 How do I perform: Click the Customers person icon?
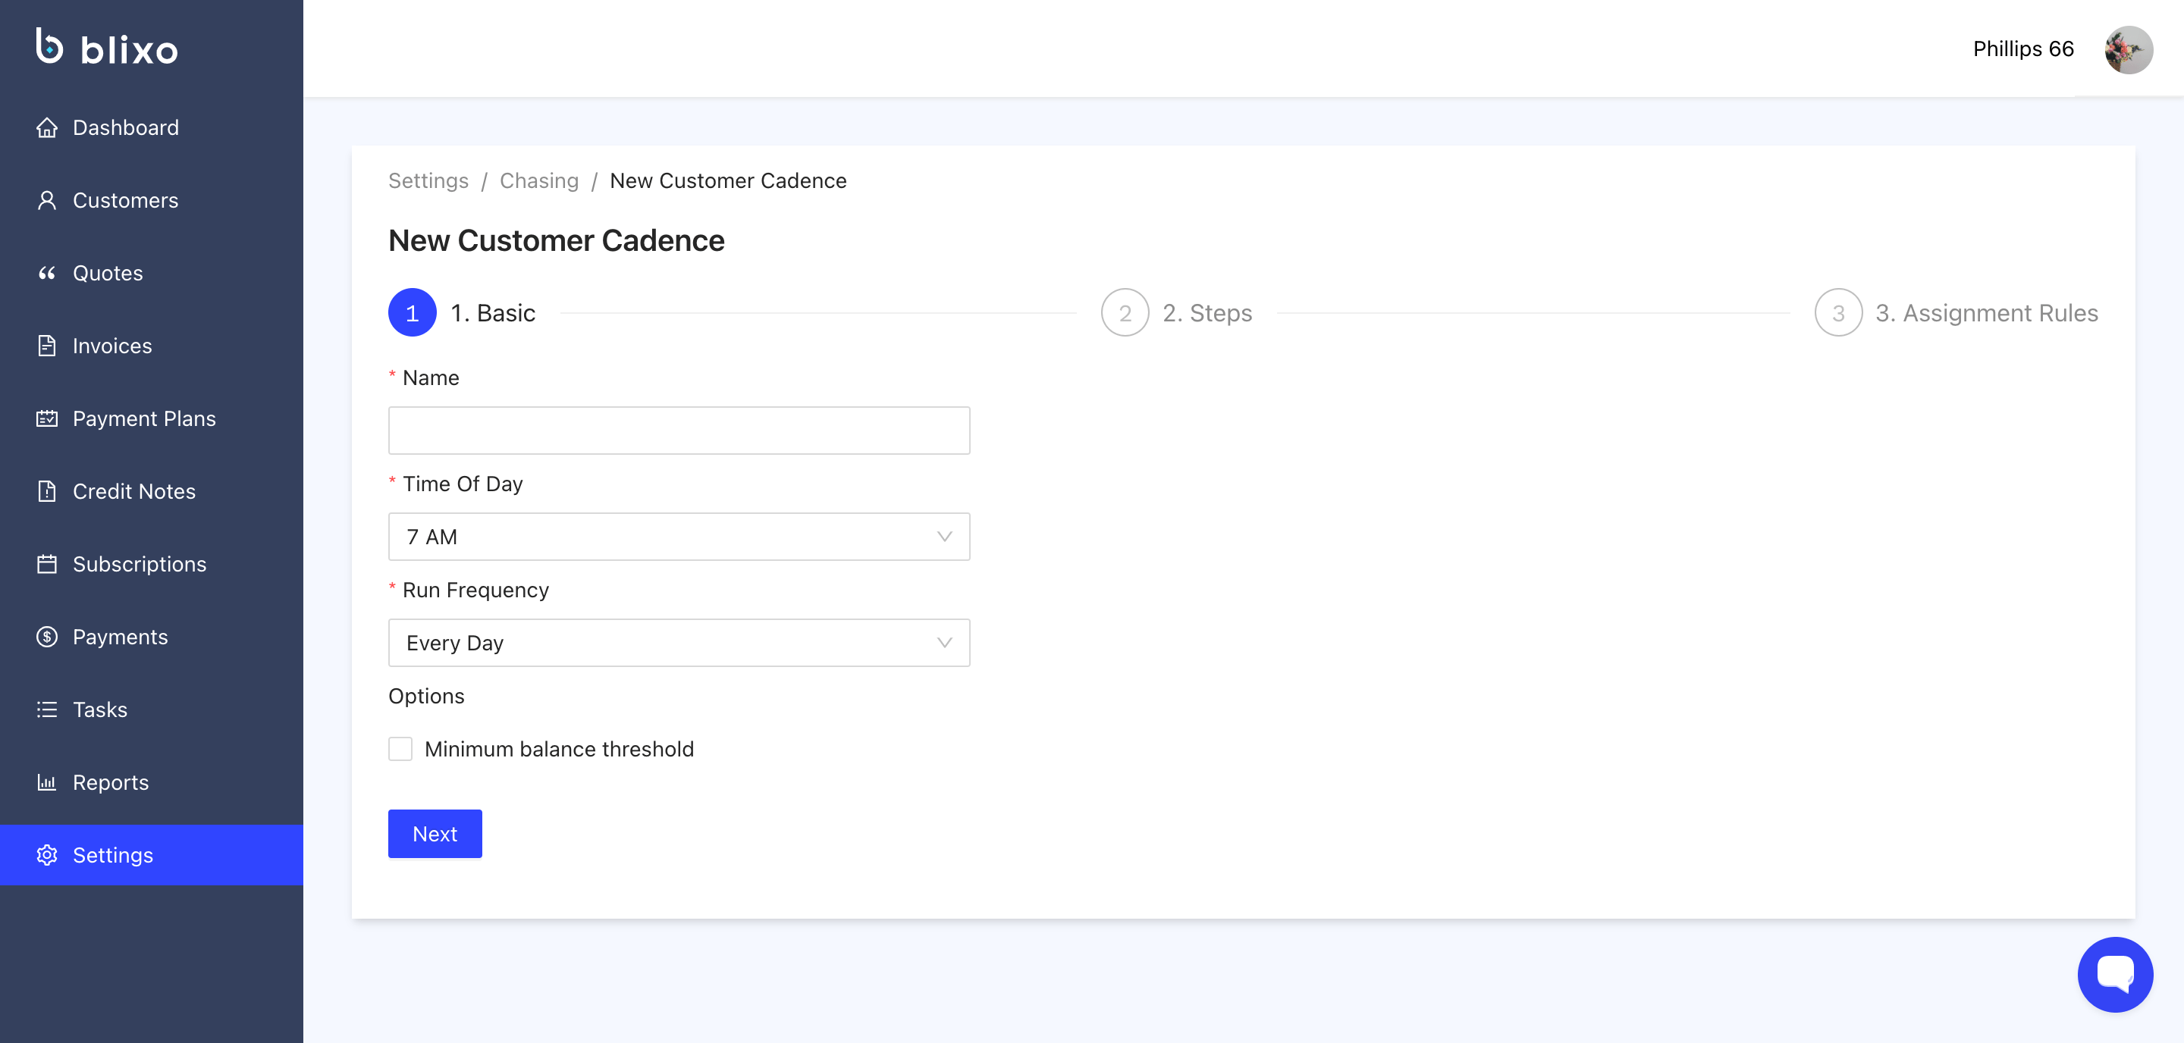click(46, 201)
